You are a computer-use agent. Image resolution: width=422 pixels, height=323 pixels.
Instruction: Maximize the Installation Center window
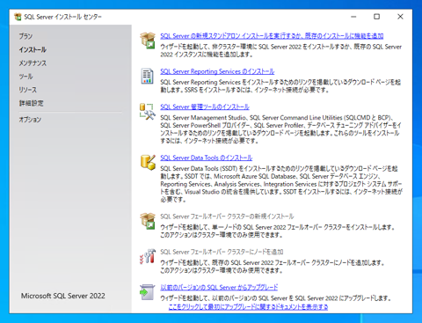[377, 17]
